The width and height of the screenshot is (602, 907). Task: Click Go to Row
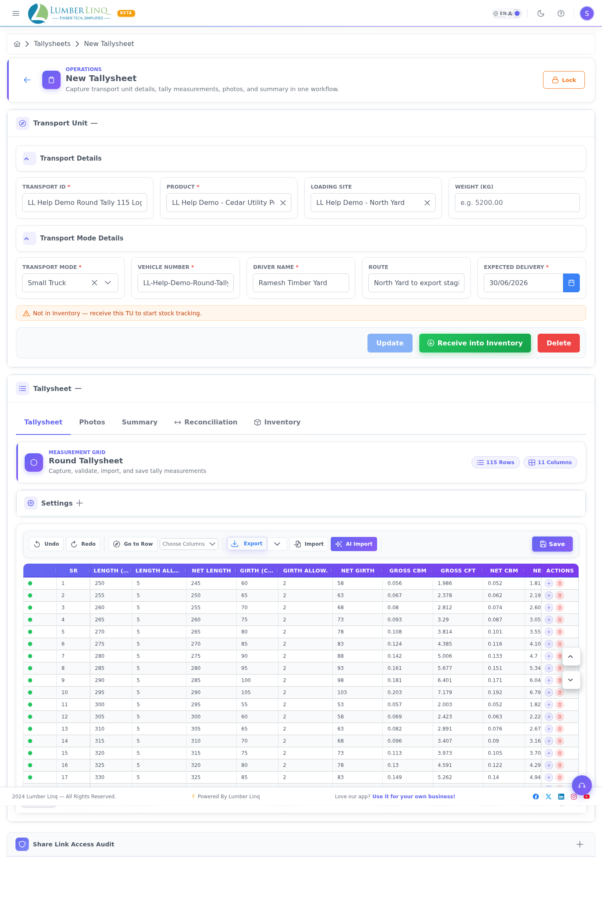[133, 544]
